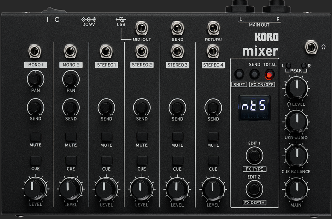Click the headphone LEVEL knob

pyautogui.click(x=296, y=88)
